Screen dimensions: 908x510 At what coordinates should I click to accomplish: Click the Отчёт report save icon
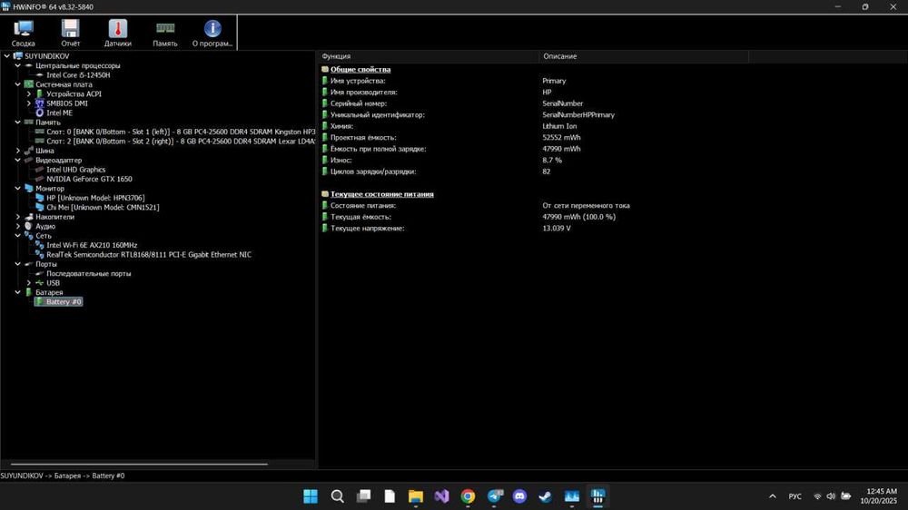pos(70,33)
